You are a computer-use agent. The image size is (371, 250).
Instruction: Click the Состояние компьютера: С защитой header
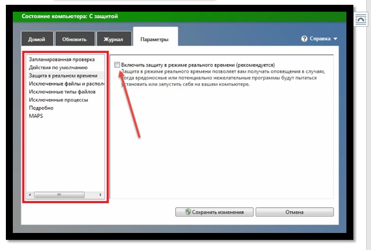70,17
